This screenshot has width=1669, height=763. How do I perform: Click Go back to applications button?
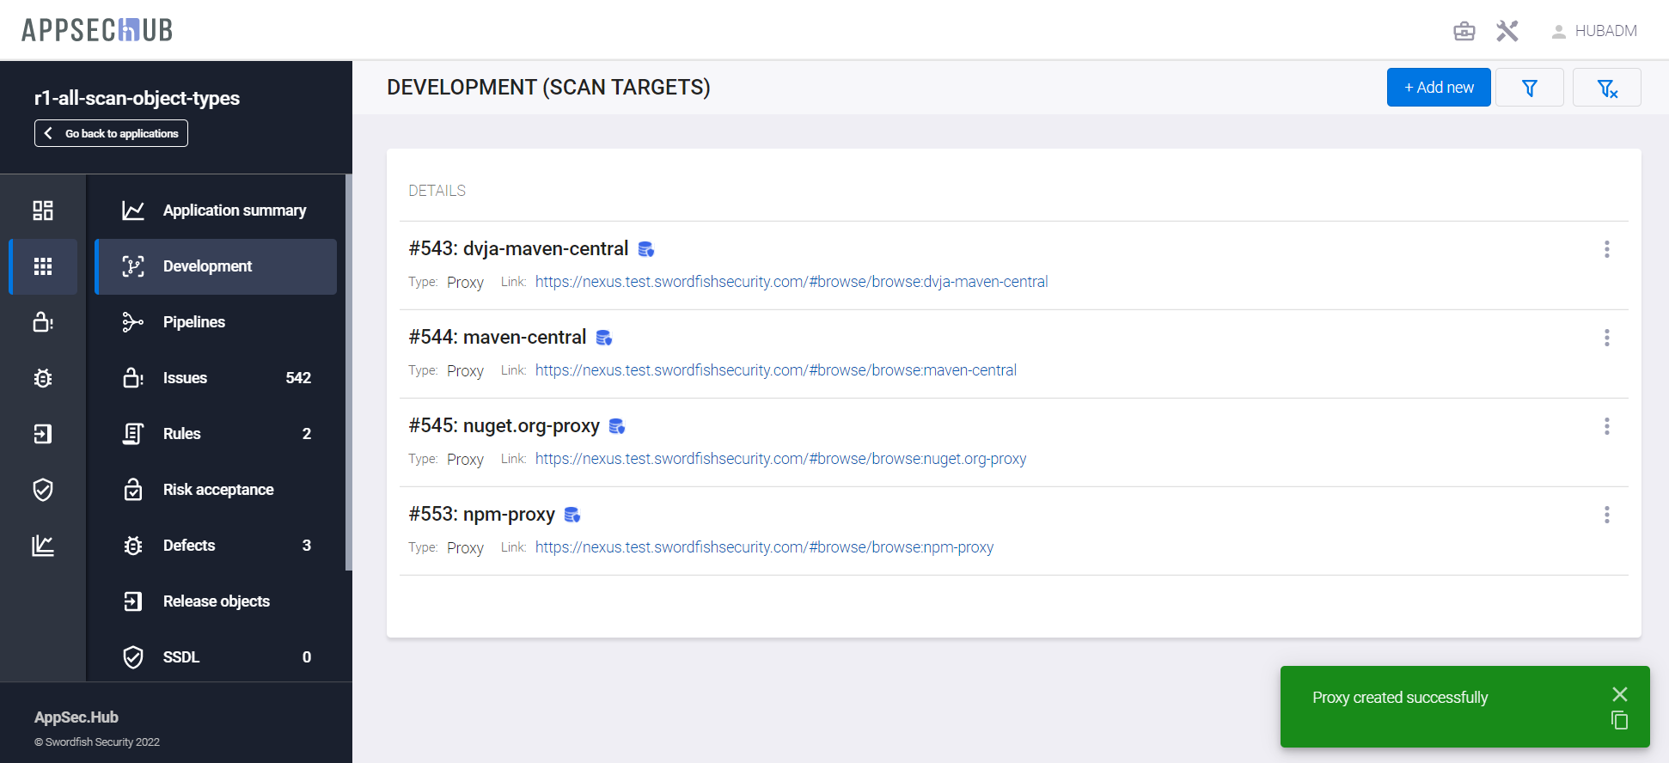tap(111, 133)
